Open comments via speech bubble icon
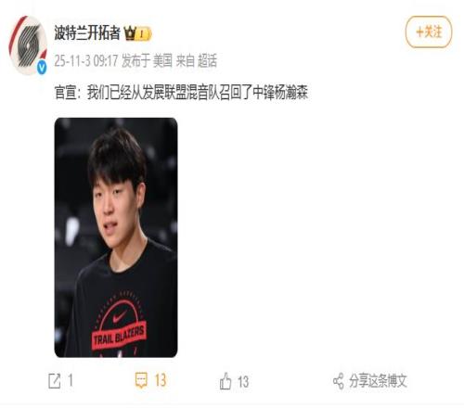Screen dimensions: 464x408 (141, 380)
